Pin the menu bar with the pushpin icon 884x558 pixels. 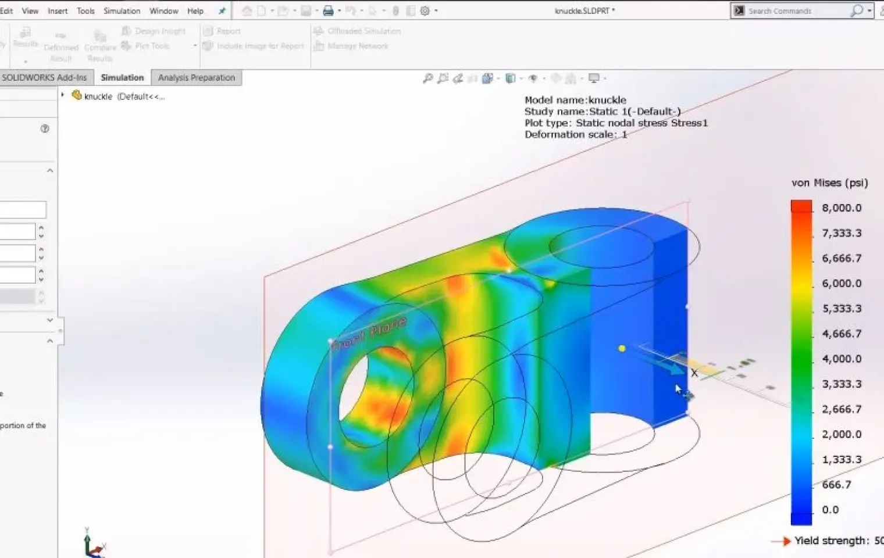(222, 10)
